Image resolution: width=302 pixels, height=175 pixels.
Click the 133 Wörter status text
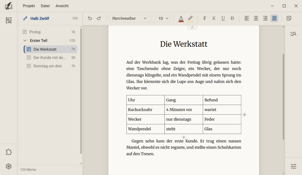[x=28, y=170]
